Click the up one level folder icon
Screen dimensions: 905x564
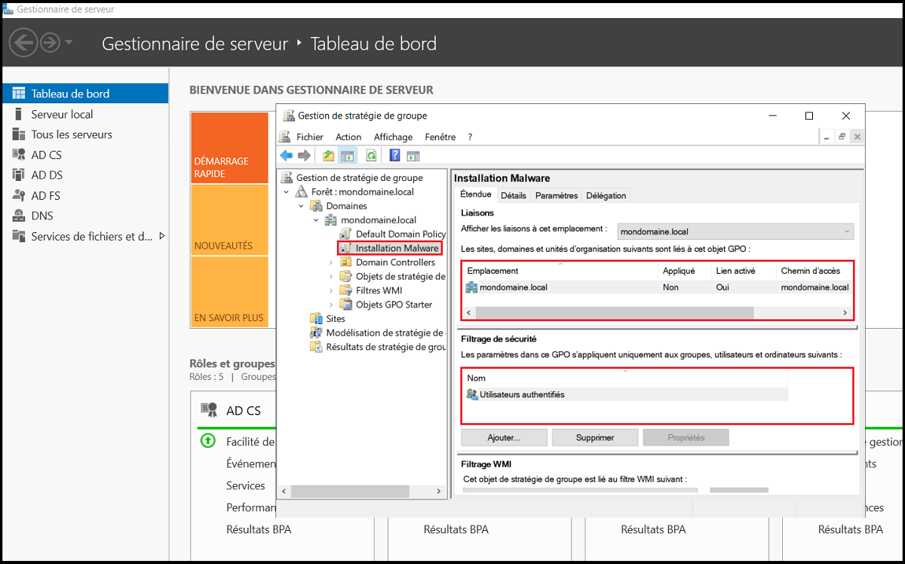[x=328, y=155]
